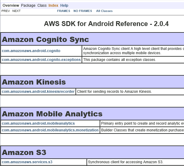Open the Help page link
184x166 pixels.
[x=64, y=6]
